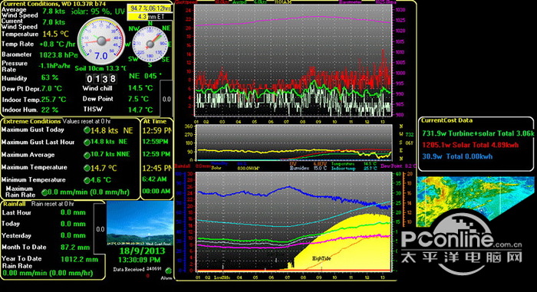
Task: Open the temperature and solar graph
Action: 294,221
